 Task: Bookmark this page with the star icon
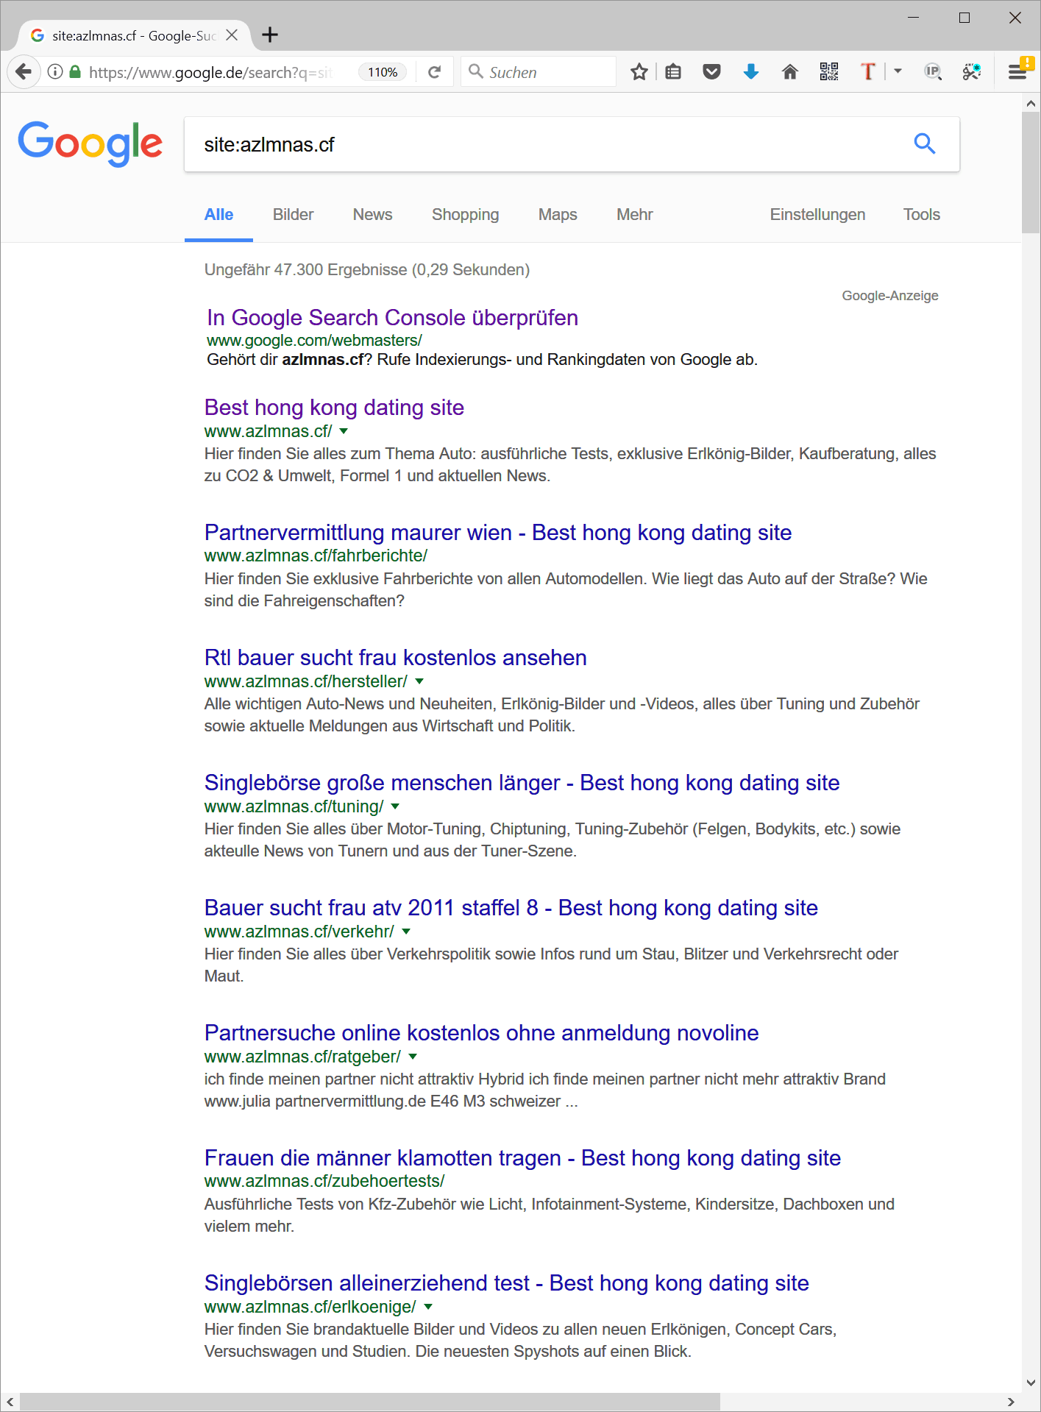click(x=639, y=72)
